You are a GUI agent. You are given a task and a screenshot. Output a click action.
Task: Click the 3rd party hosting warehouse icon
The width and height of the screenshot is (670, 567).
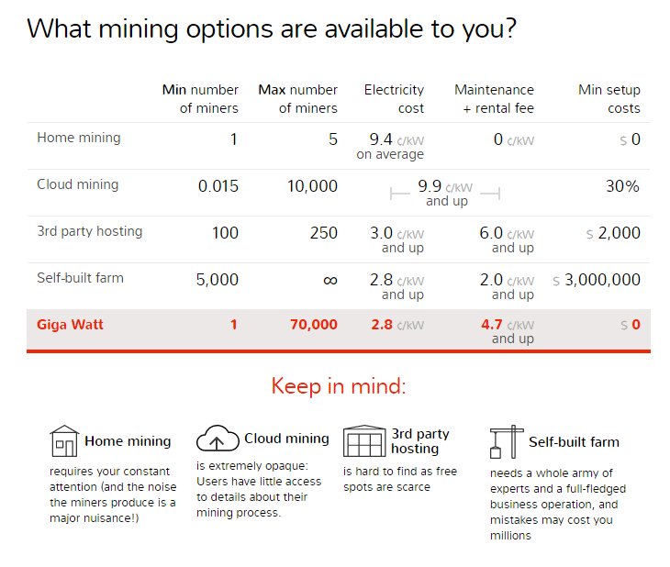364,441
